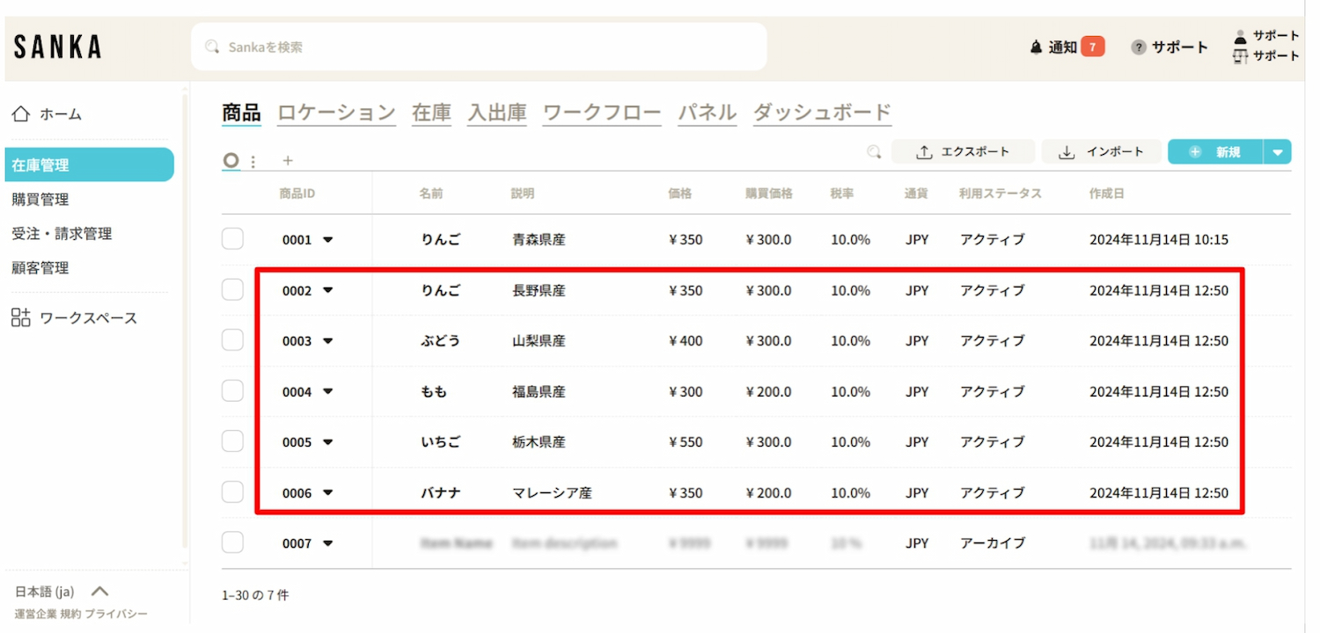Screen dimensions: 1320x633
Task: Select the checkbox for product 0003
Action: pos(232,340)
